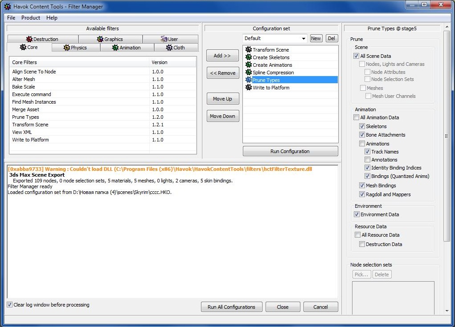Click the Physics tab gear icon
This screenshot has height=327, width=455.
(66, 48)
